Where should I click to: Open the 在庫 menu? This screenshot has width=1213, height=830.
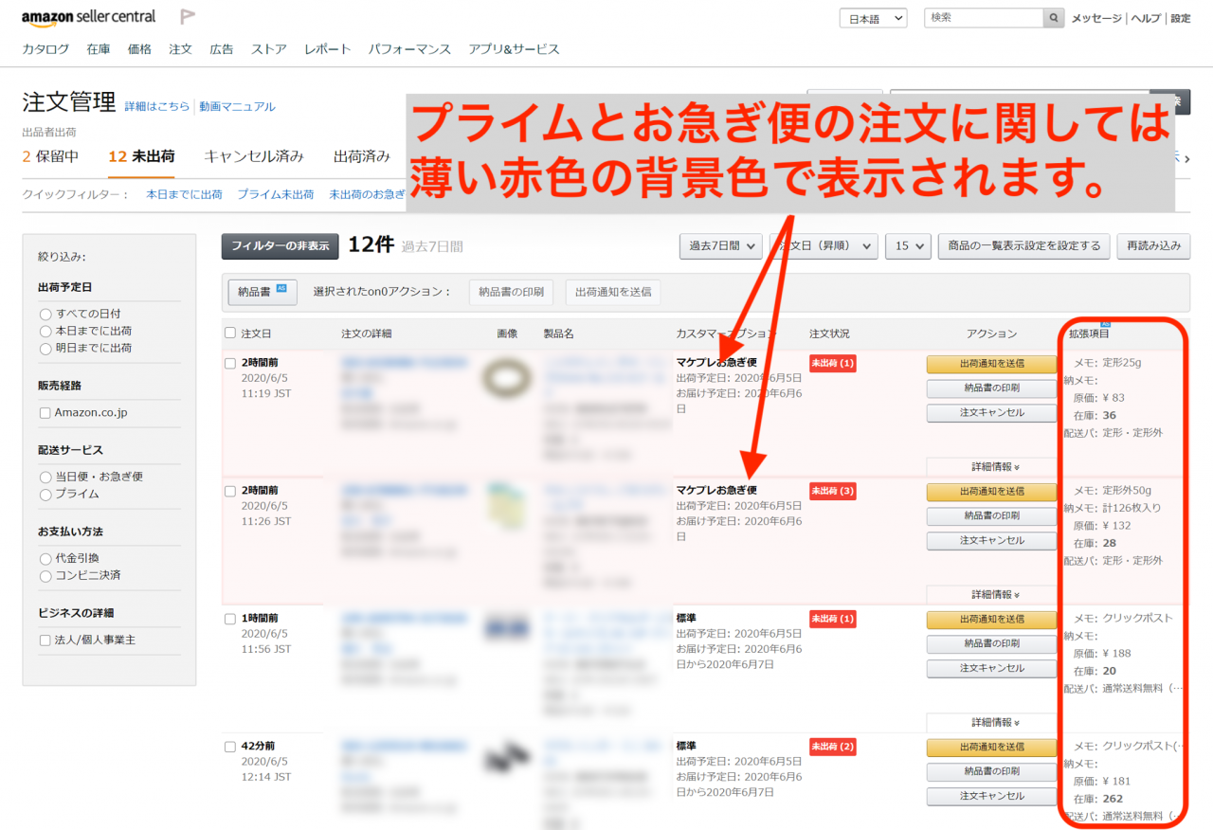(99, 49)
